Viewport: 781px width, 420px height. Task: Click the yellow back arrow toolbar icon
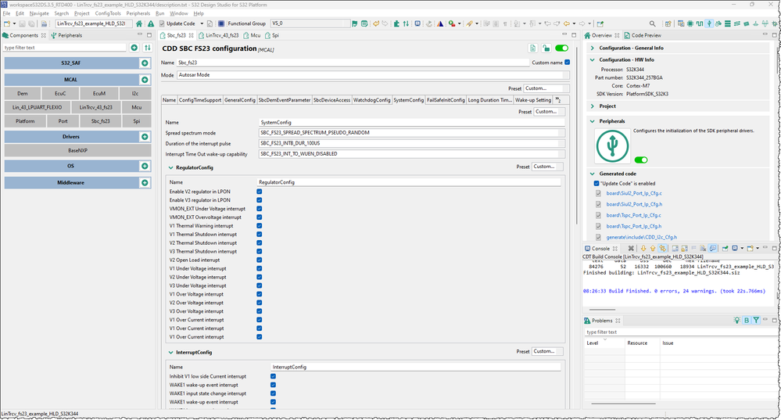coord(566,23)
